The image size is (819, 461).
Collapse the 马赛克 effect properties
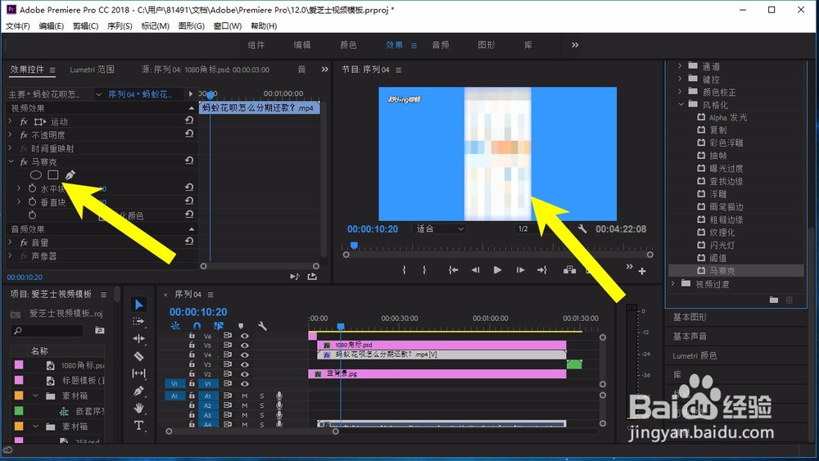point(11,162)
